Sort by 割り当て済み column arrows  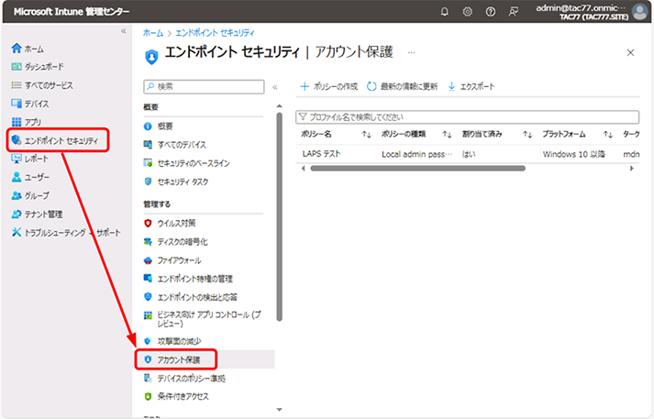pos(527,134)
